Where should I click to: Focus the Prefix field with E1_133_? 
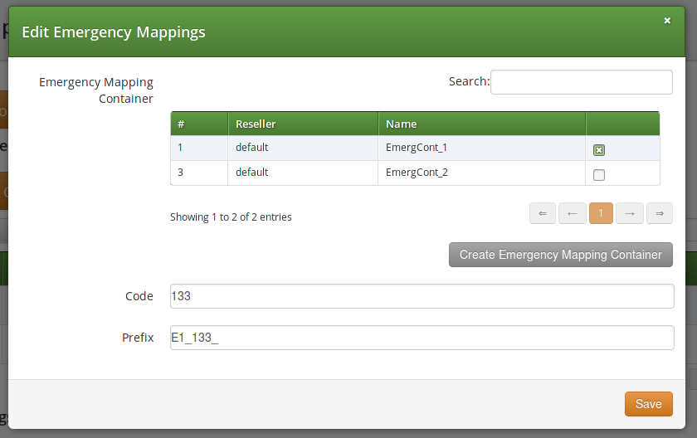(422, 338)
